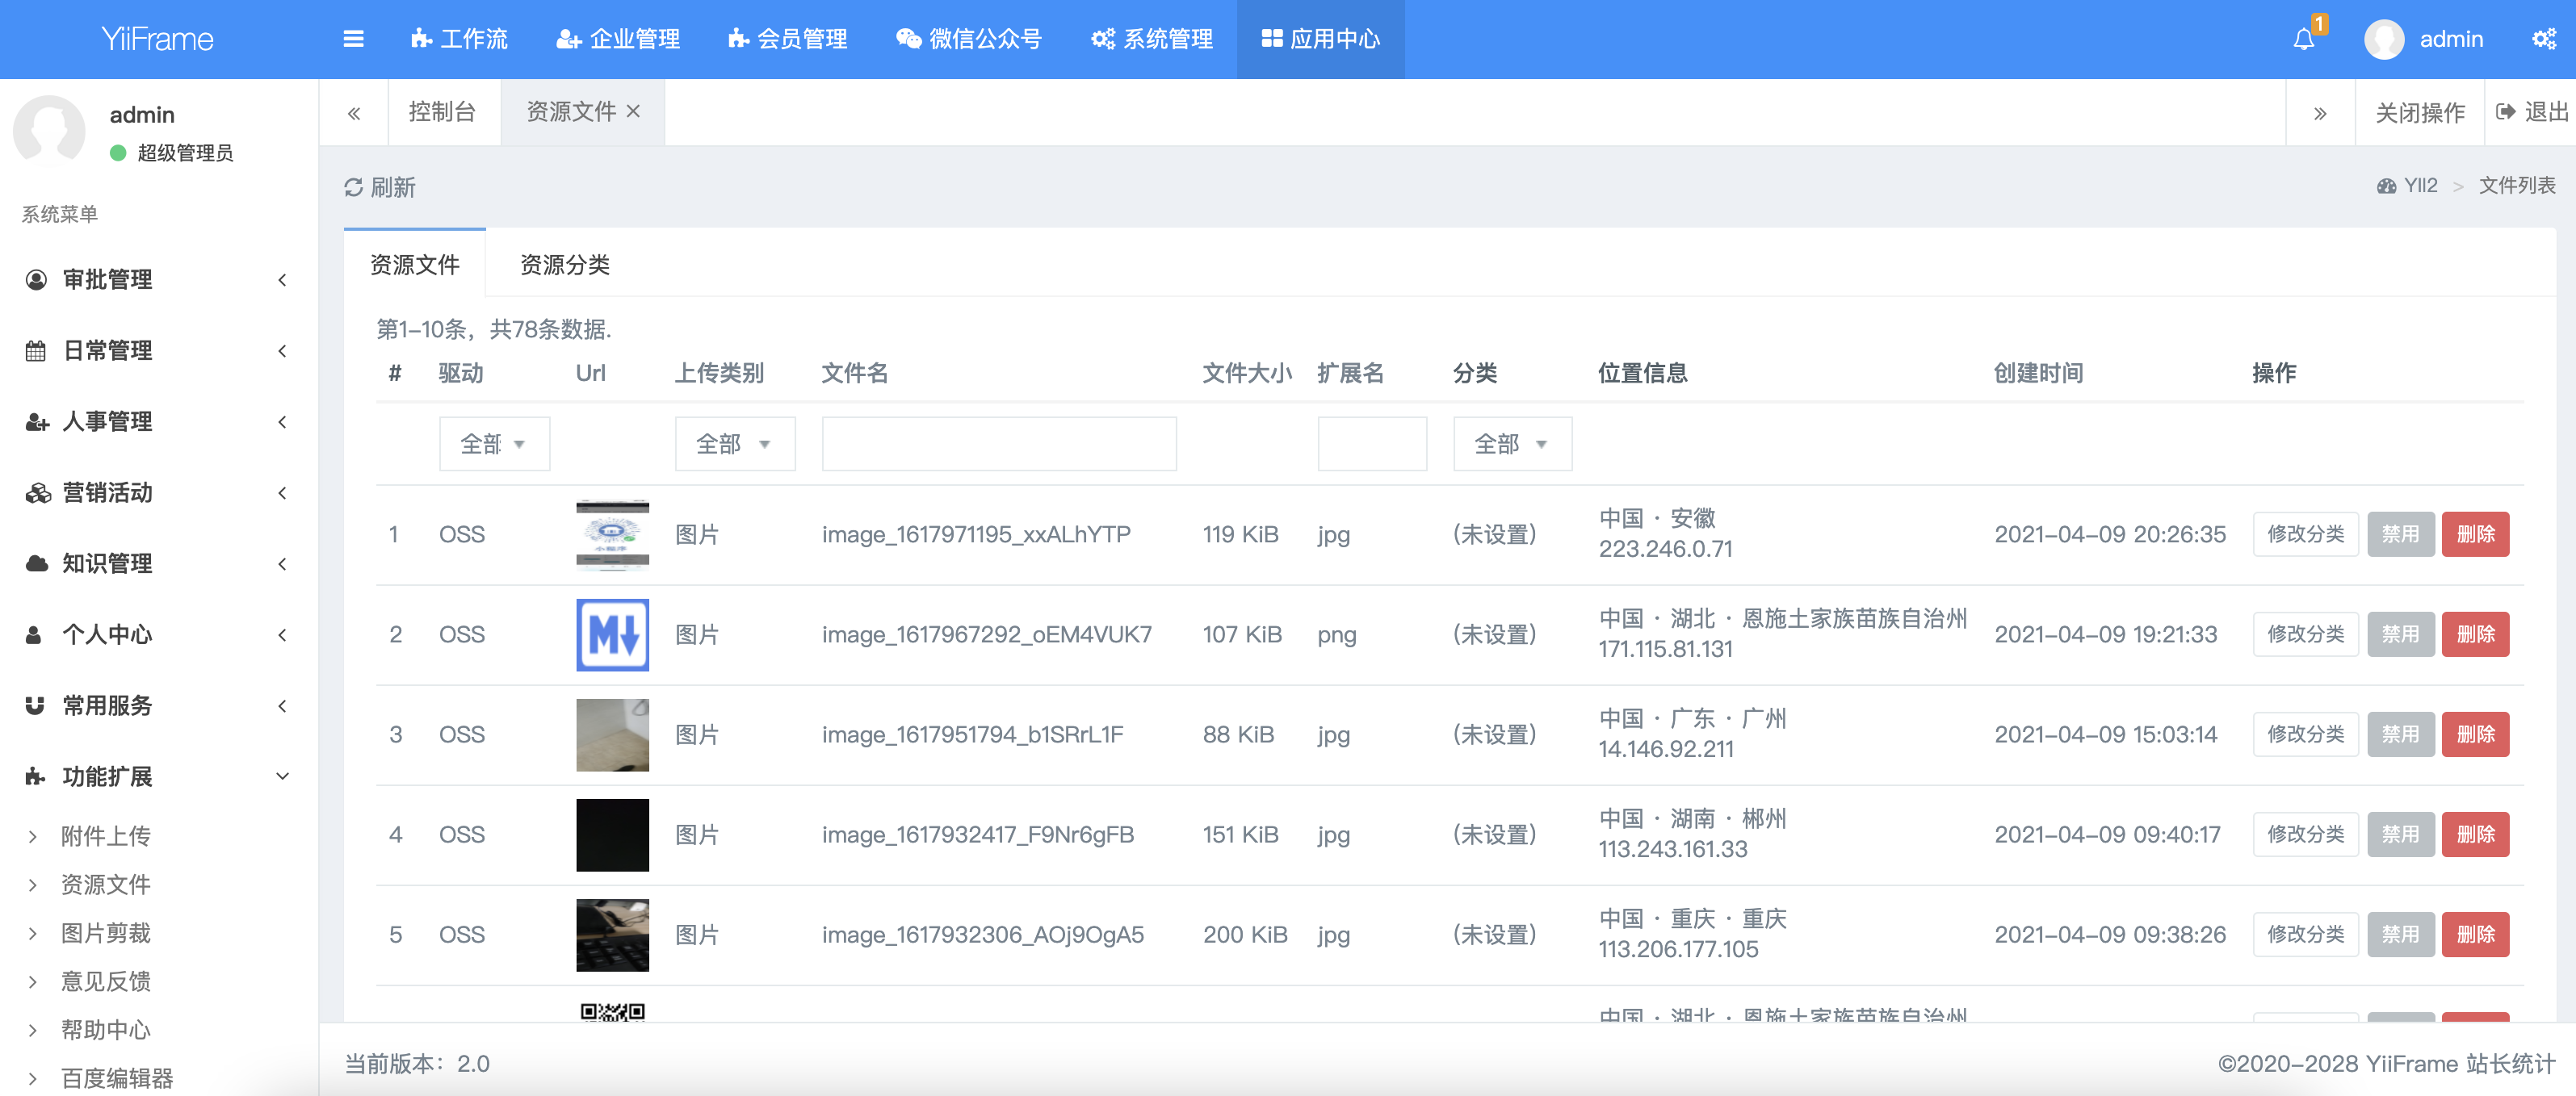Click the refresh icon next to 刷新
The width and height of the screenshot is (2576, 1096).
[353, 188]
